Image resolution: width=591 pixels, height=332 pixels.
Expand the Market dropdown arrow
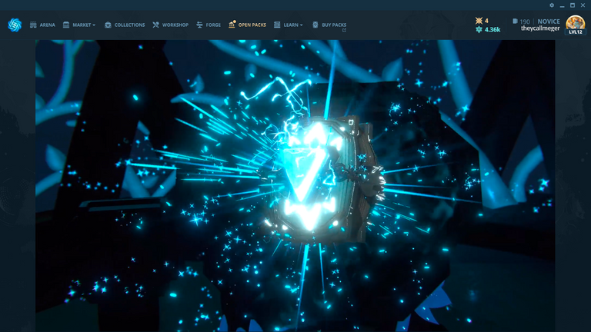(94, 25)
